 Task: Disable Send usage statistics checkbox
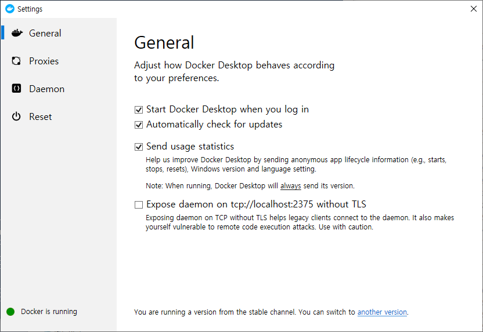point(139,147)
